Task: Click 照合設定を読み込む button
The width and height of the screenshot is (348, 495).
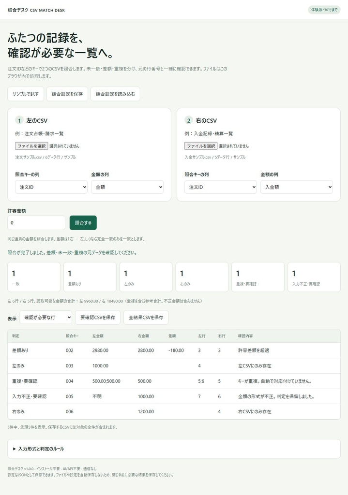Action: click(x=115, y=94)
